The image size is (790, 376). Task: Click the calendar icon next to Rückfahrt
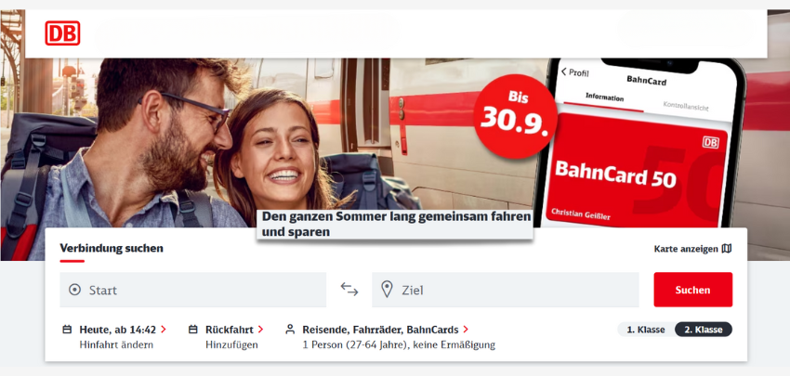tap(193, 330)
